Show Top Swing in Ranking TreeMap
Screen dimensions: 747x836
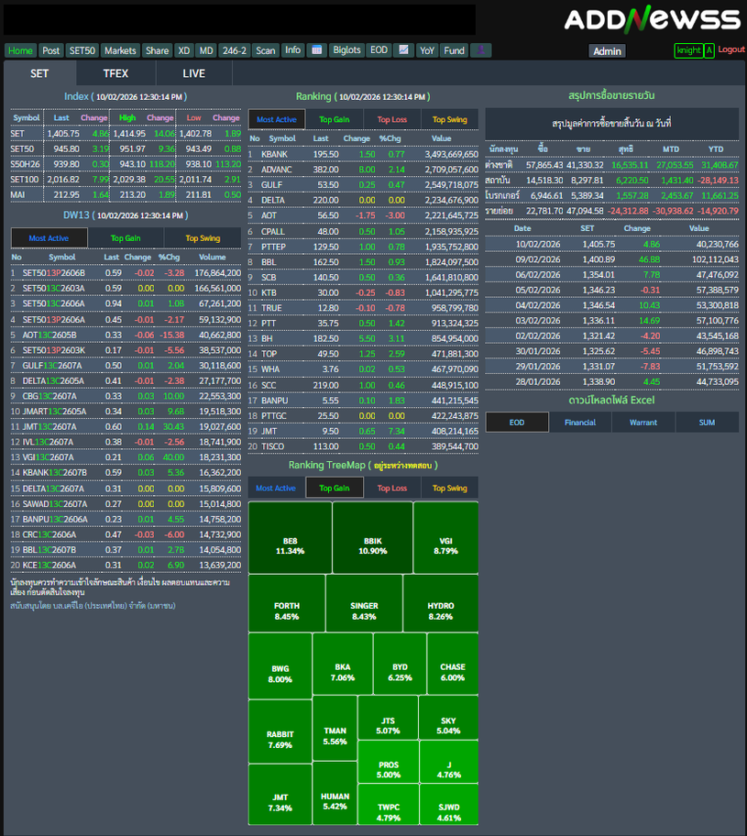(x=450, y=489)
